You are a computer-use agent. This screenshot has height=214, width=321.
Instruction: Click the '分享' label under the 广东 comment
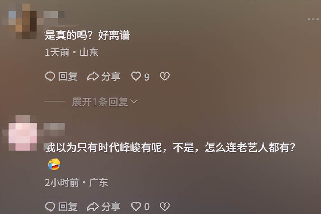(x=111, y=207)
